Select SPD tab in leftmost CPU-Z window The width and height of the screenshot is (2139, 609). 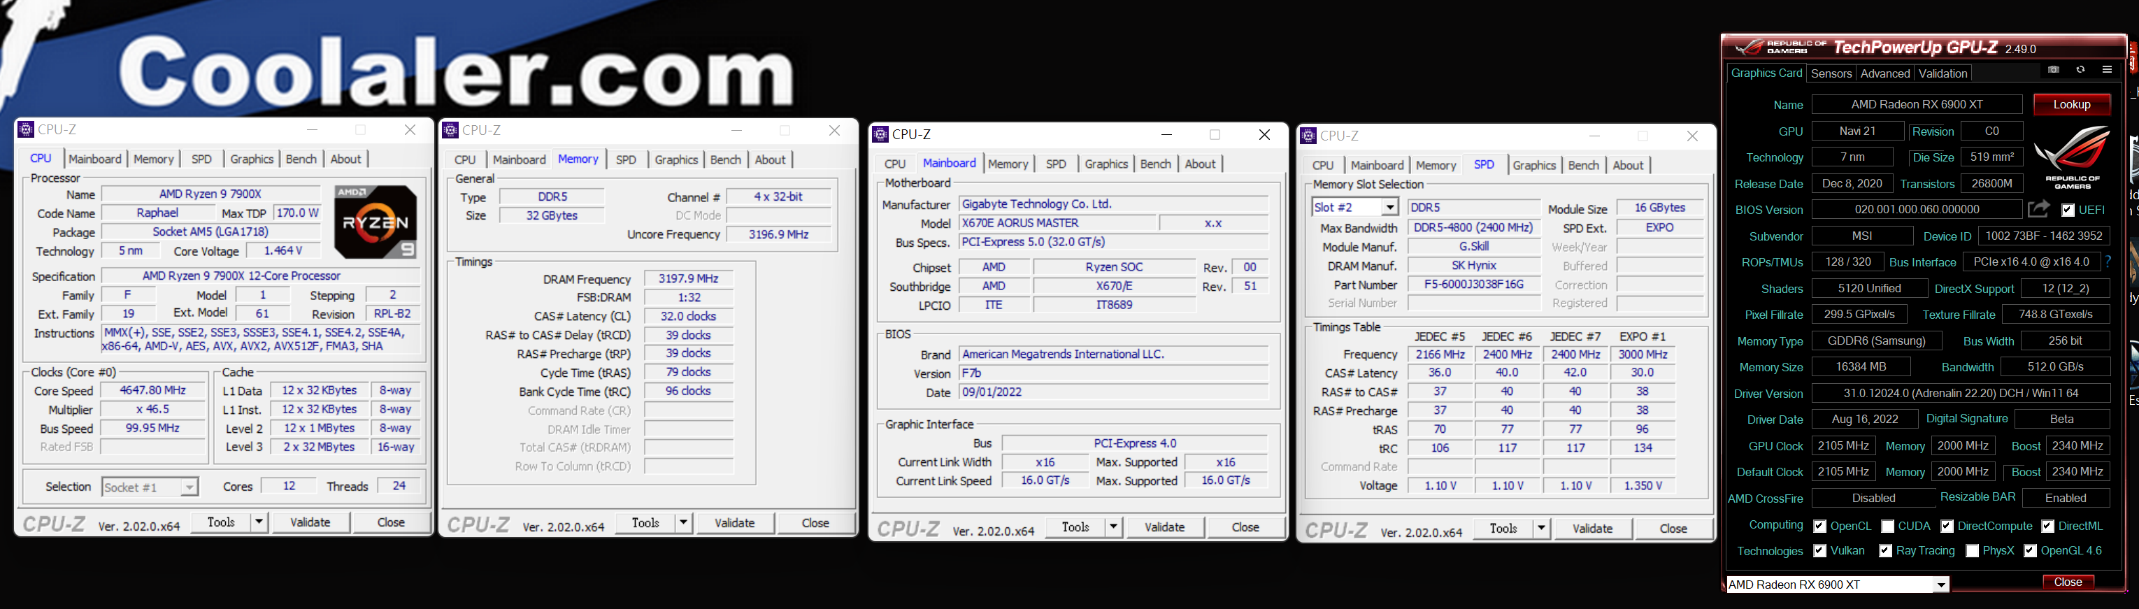[202, 159]
